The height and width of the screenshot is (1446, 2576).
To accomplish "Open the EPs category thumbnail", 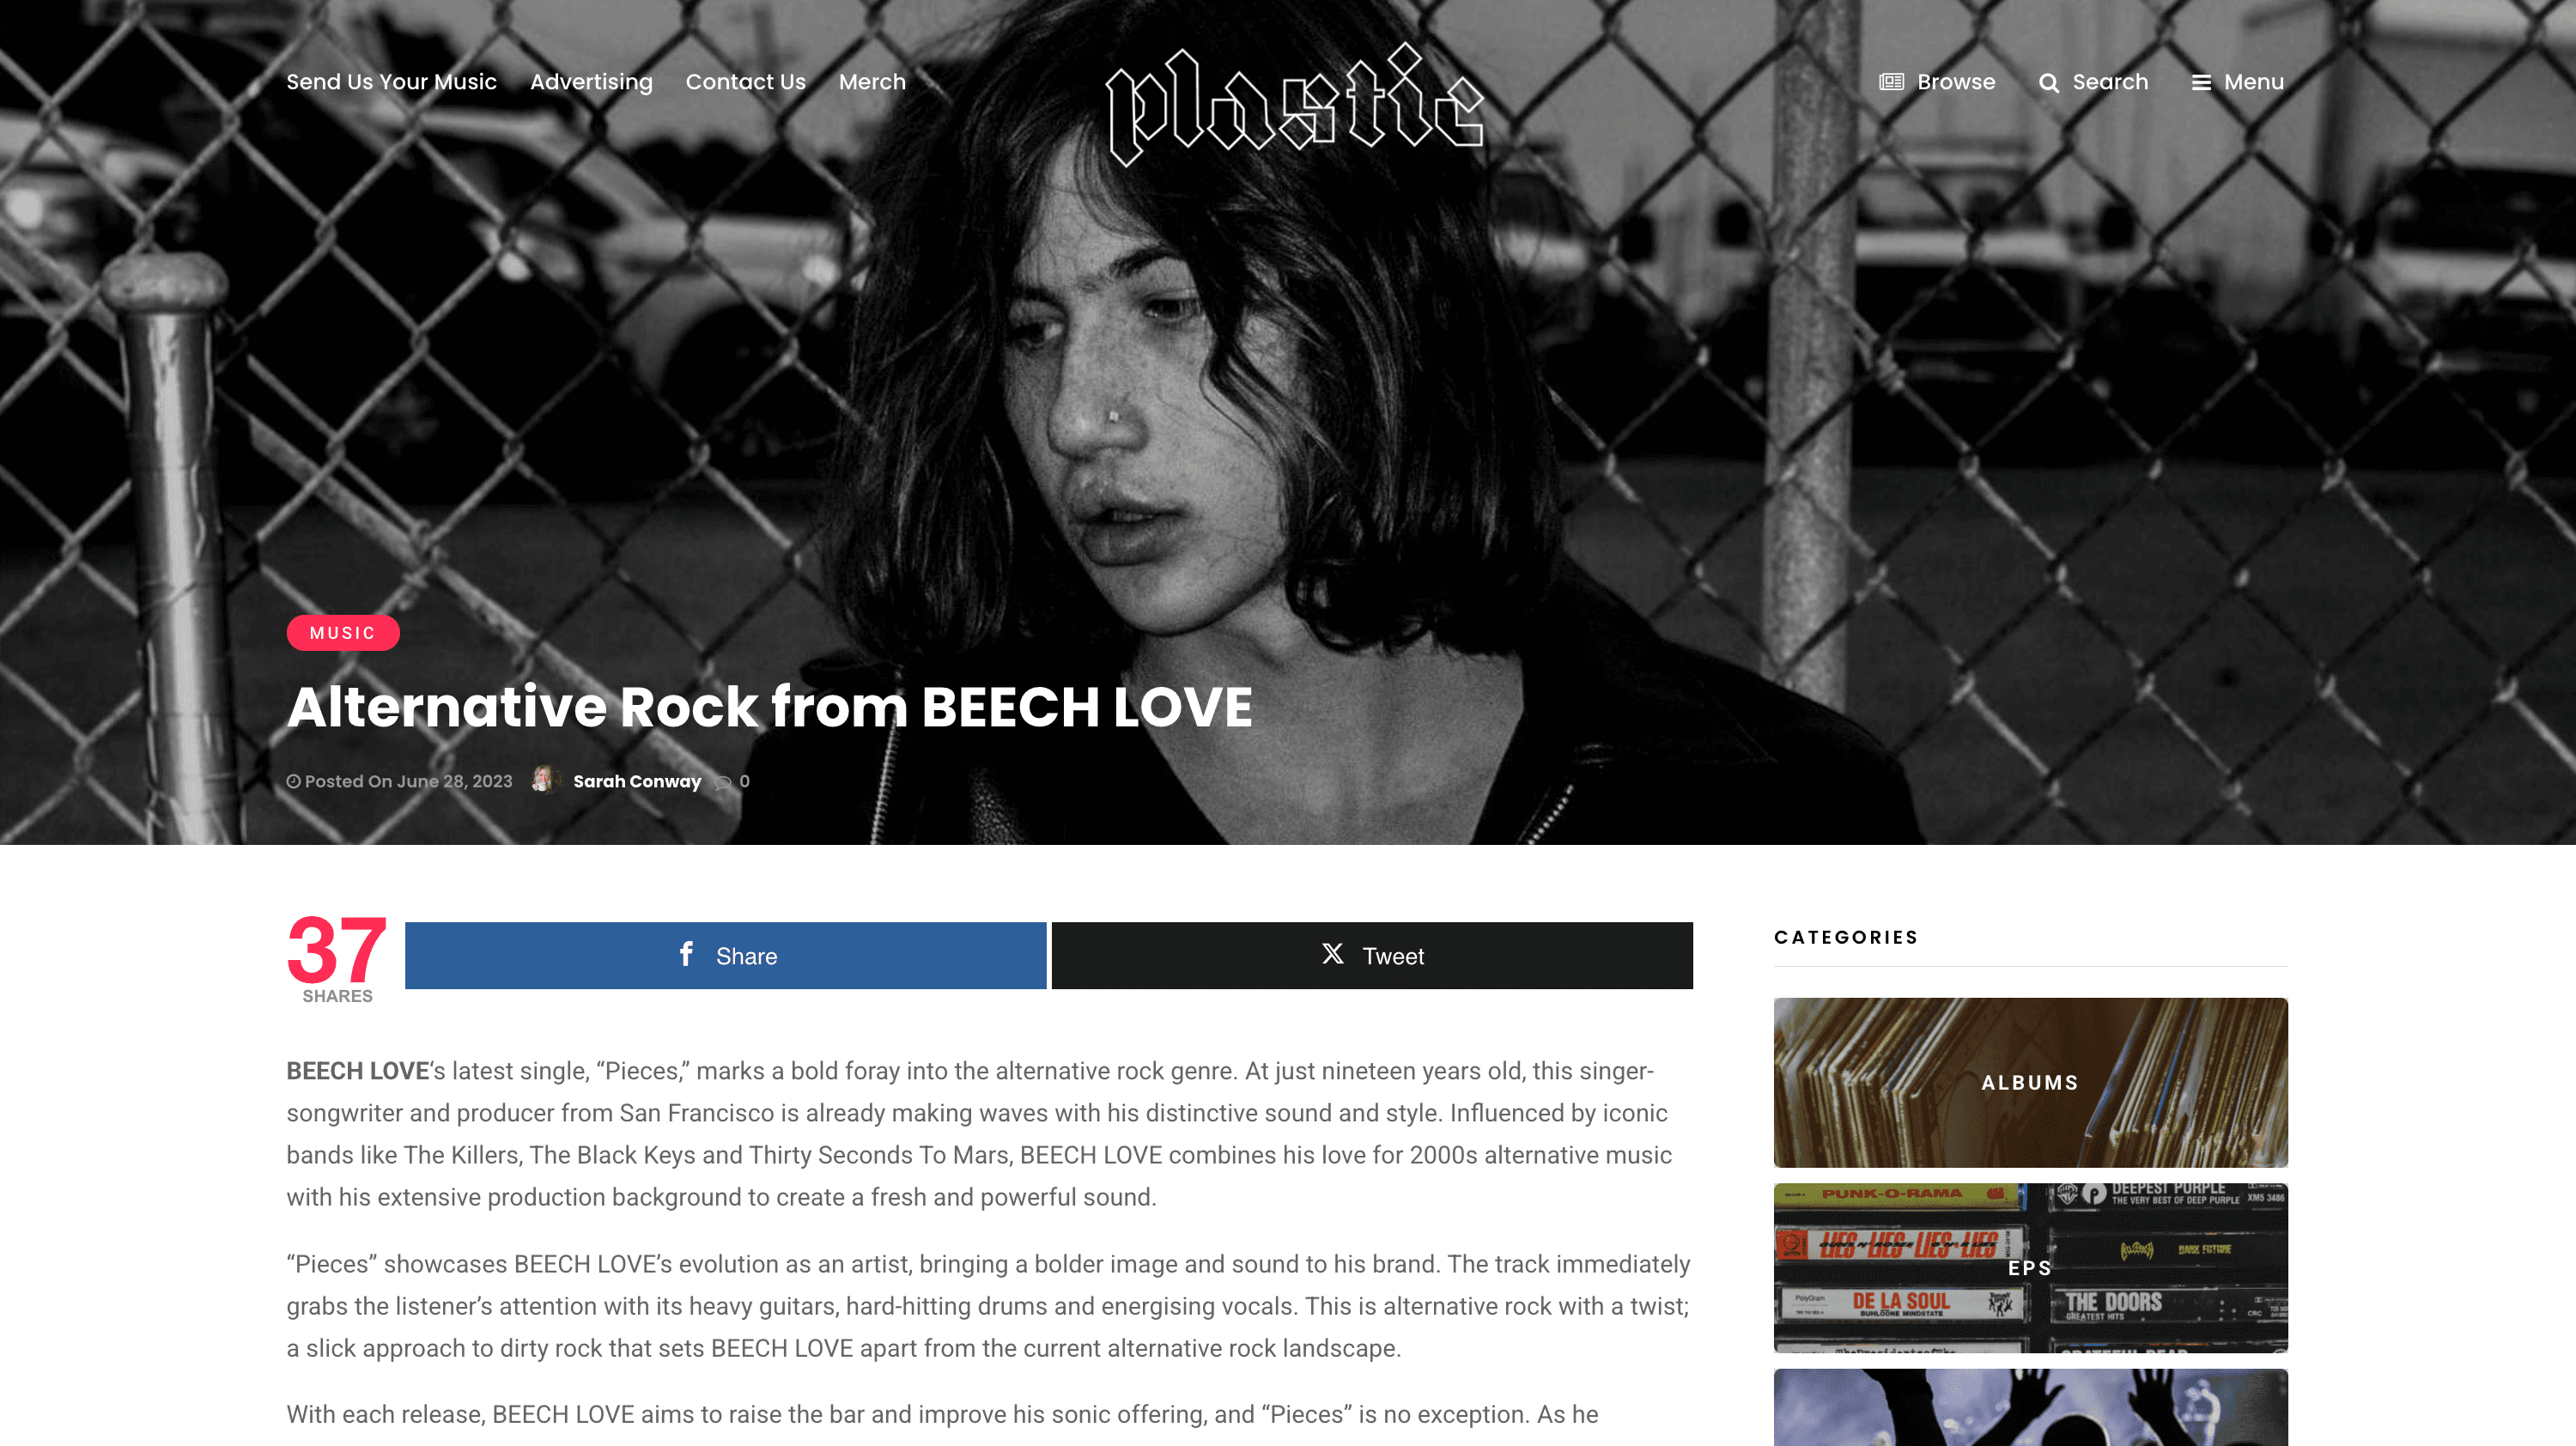I will pyautogui.click(x=2030, y=1268).
